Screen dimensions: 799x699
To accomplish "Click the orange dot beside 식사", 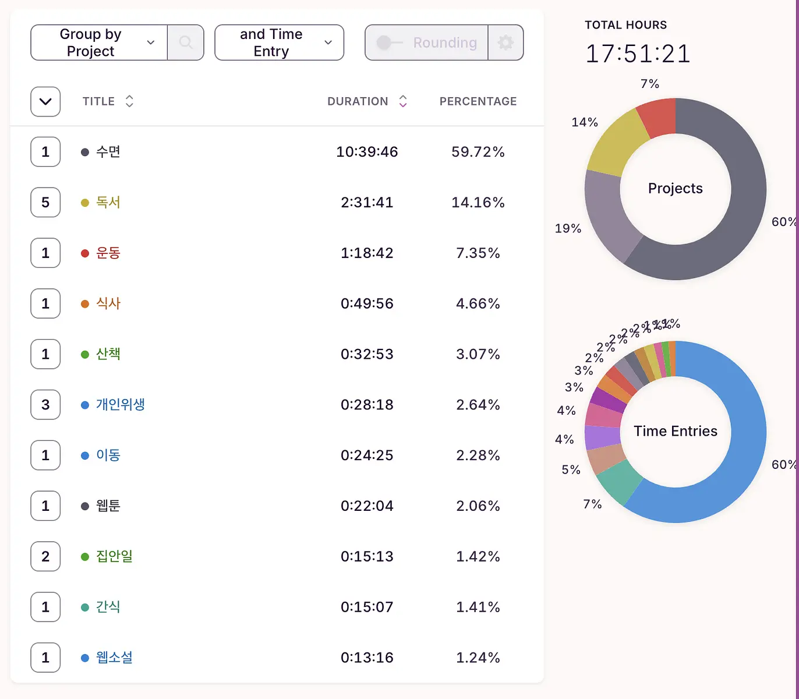I will coord(85,303).
